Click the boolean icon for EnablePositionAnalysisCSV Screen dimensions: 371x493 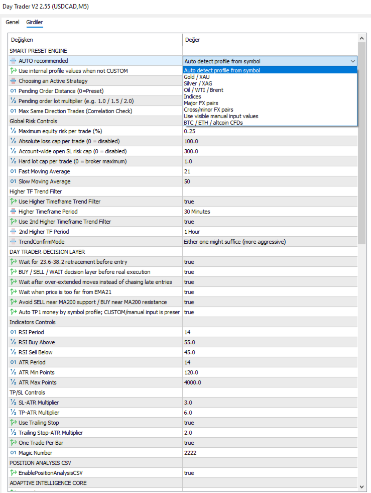(13, 473)
